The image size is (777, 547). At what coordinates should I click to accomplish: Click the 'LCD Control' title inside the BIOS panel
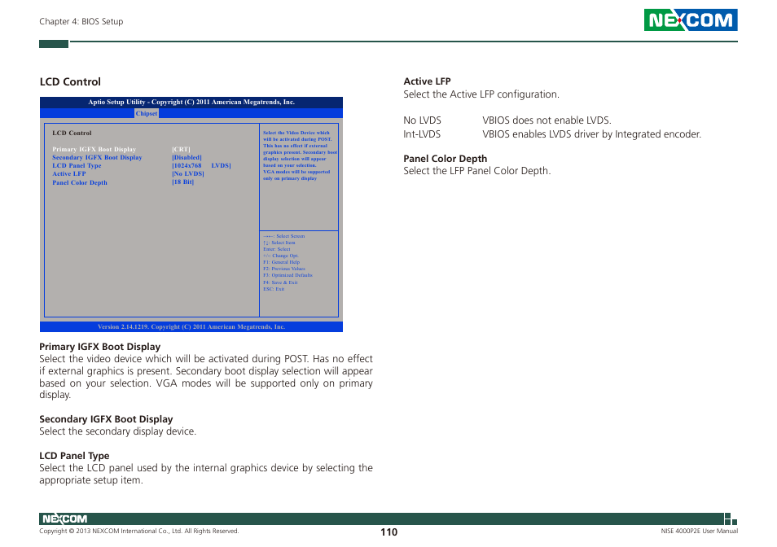[x=72, y=133]
